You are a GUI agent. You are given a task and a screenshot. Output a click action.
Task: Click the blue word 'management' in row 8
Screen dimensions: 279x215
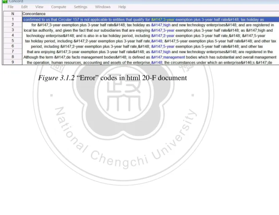click(174, 57)
